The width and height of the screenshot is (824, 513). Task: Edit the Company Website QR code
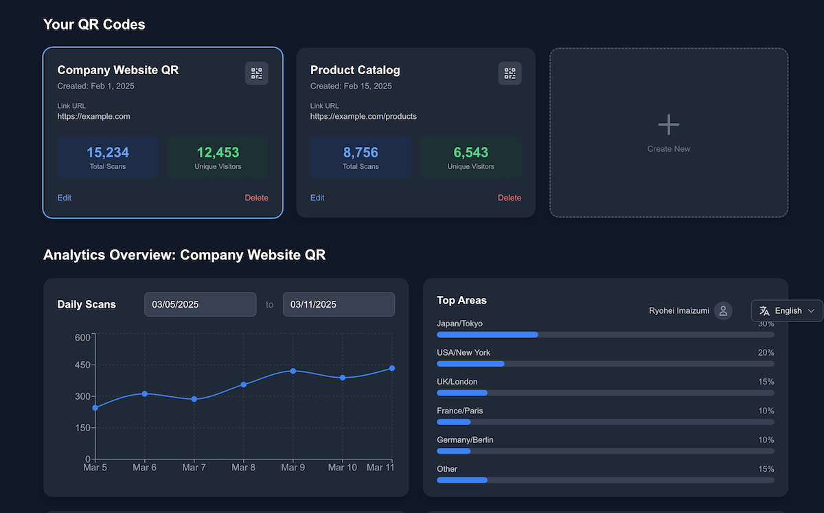coord(64,198)
